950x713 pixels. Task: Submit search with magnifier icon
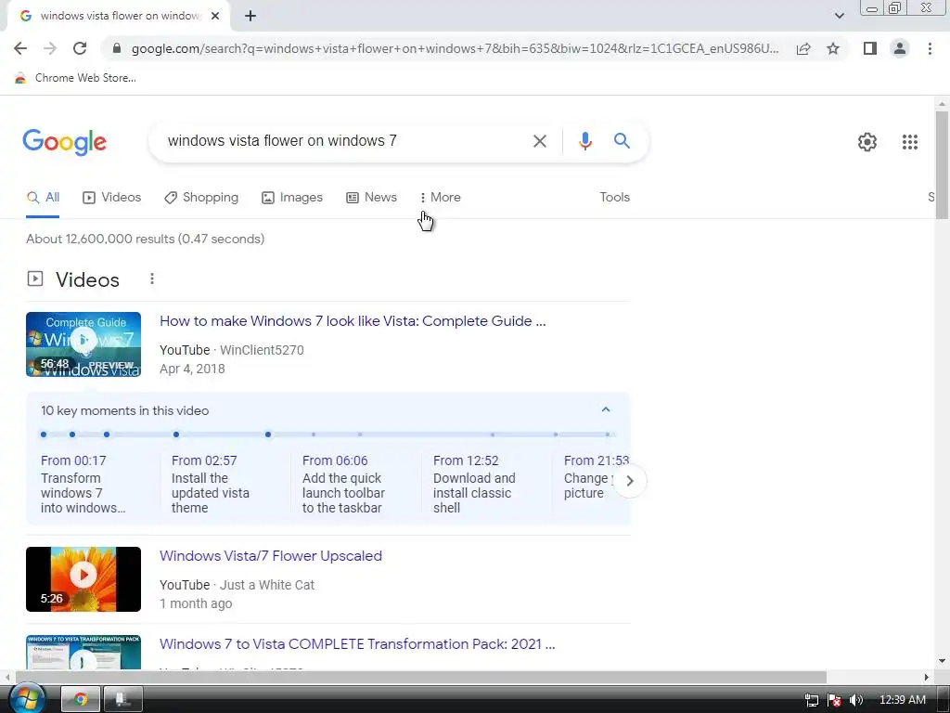coord(622,141)
